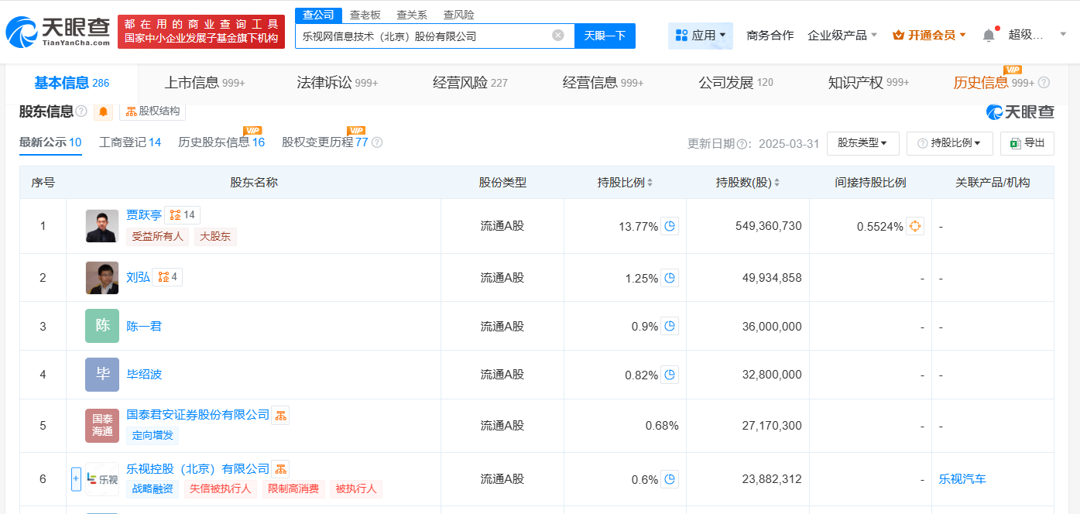Click indirect holding target icon for 0.5524%
This screenshot has height=514, width=1080.
pos(914,226)
